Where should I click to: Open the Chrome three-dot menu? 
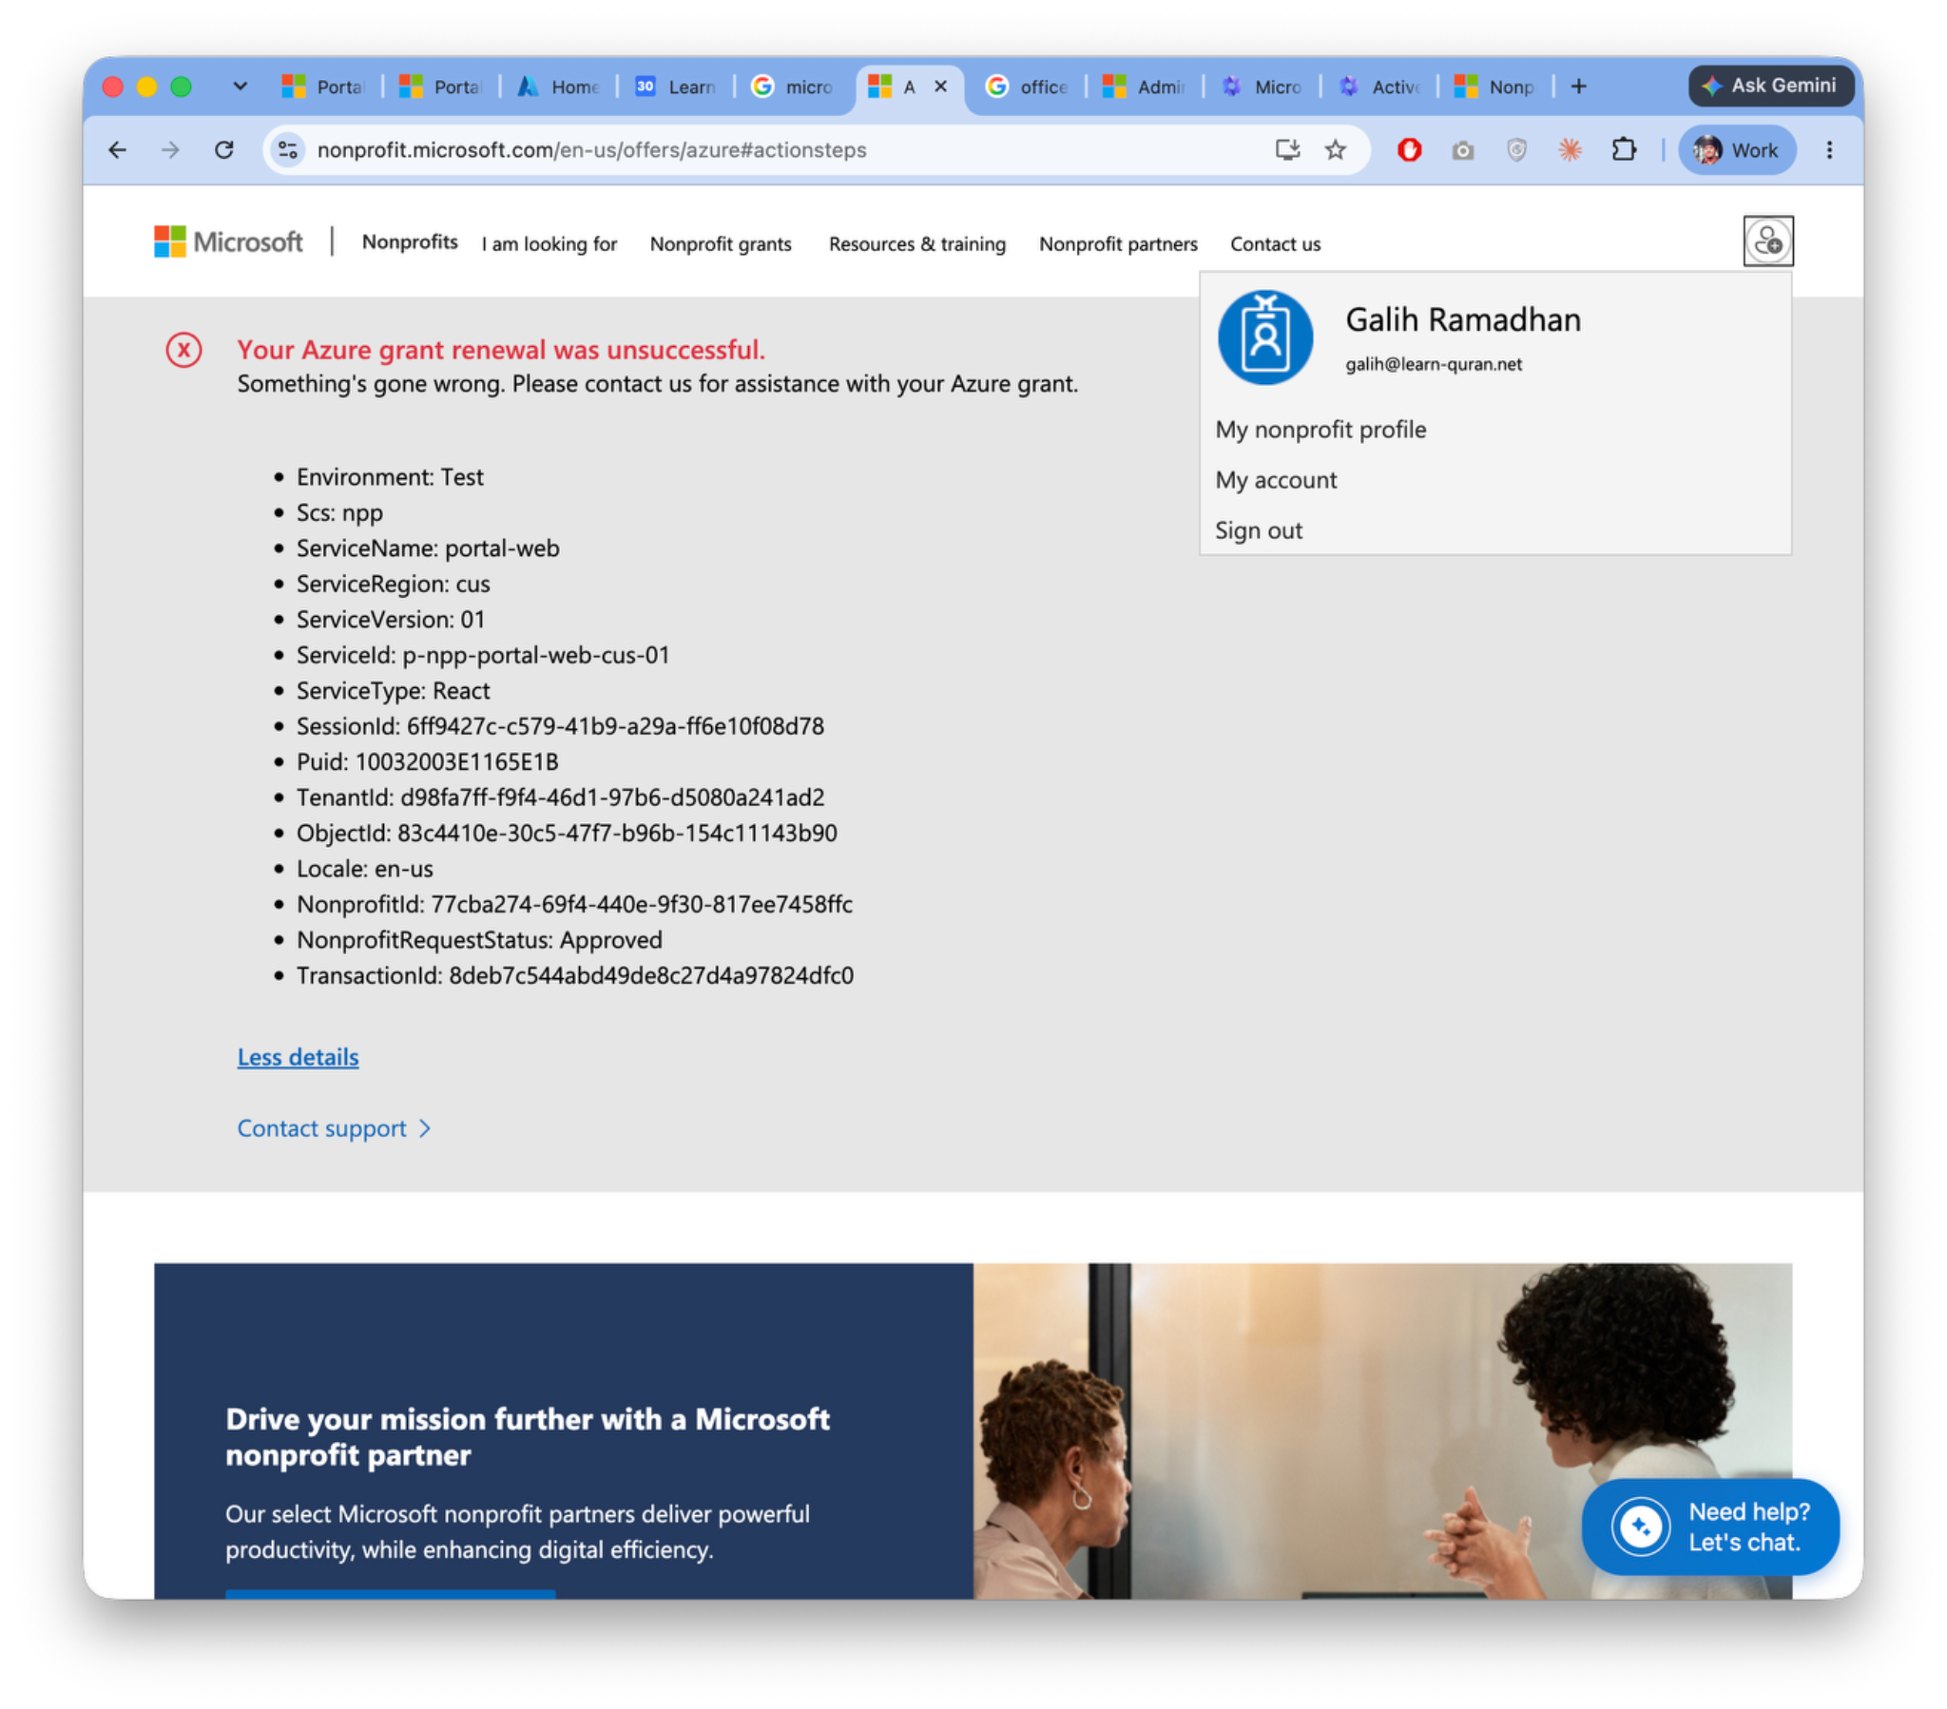coord(1829,149)
